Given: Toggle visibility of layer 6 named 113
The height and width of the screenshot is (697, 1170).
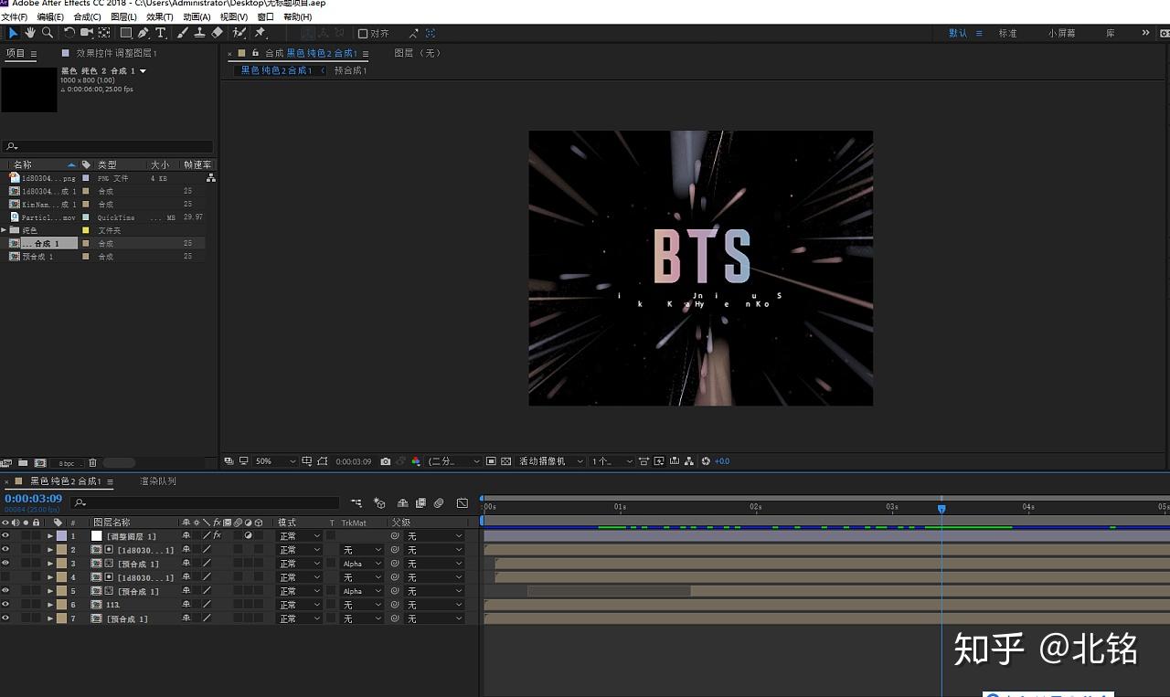Looking at the screenshot, I should (x=5, y=605).
